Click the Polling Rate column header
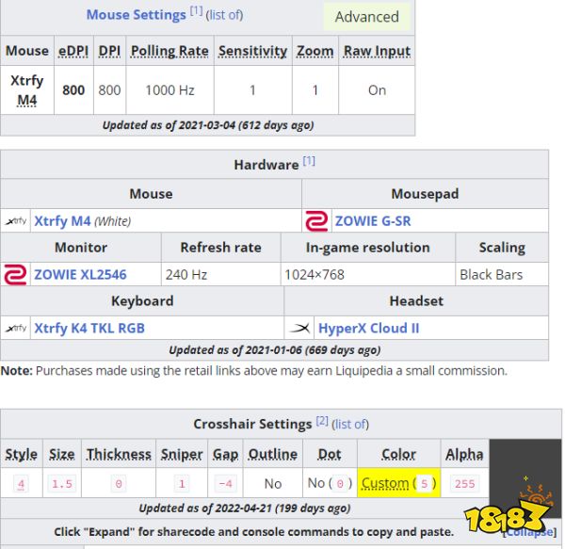This screenshot has height=549, width=565. coord(169,51)
